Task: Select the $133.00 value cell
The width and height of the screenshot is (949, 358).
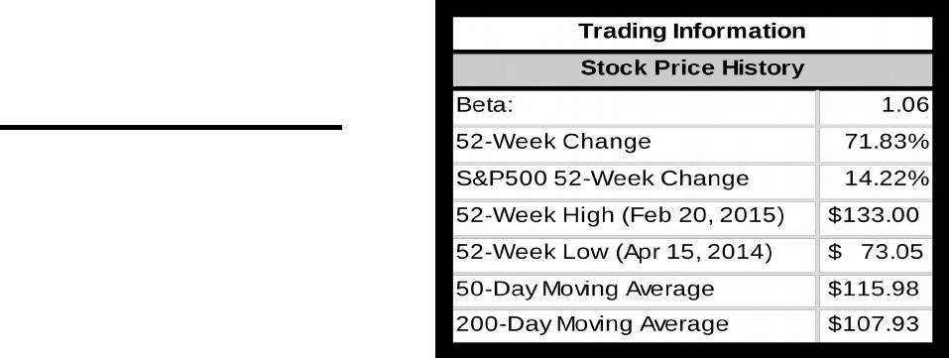Action: [x=876, y=217]
